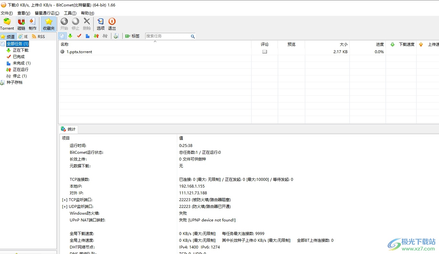Toggle the 收藏夹 favorites panel
This screenshot has height=254, width=439.
coord(49,24)
